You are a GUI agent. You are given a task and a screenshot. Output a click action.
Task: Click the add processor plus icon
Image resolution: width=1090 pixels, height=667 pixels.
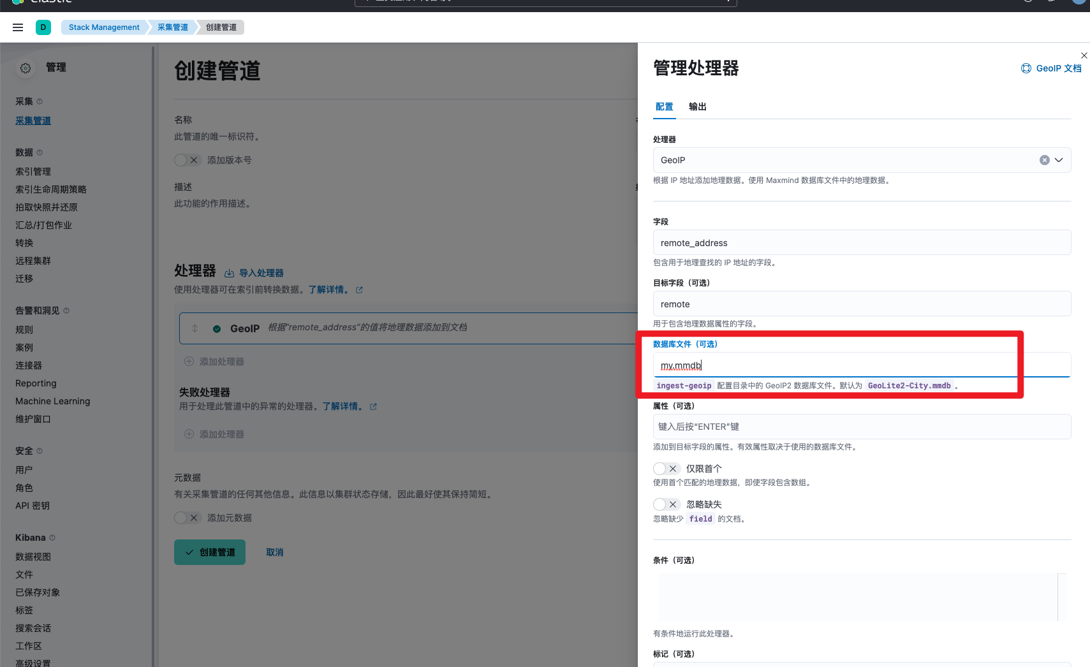[x=189, y=361]
